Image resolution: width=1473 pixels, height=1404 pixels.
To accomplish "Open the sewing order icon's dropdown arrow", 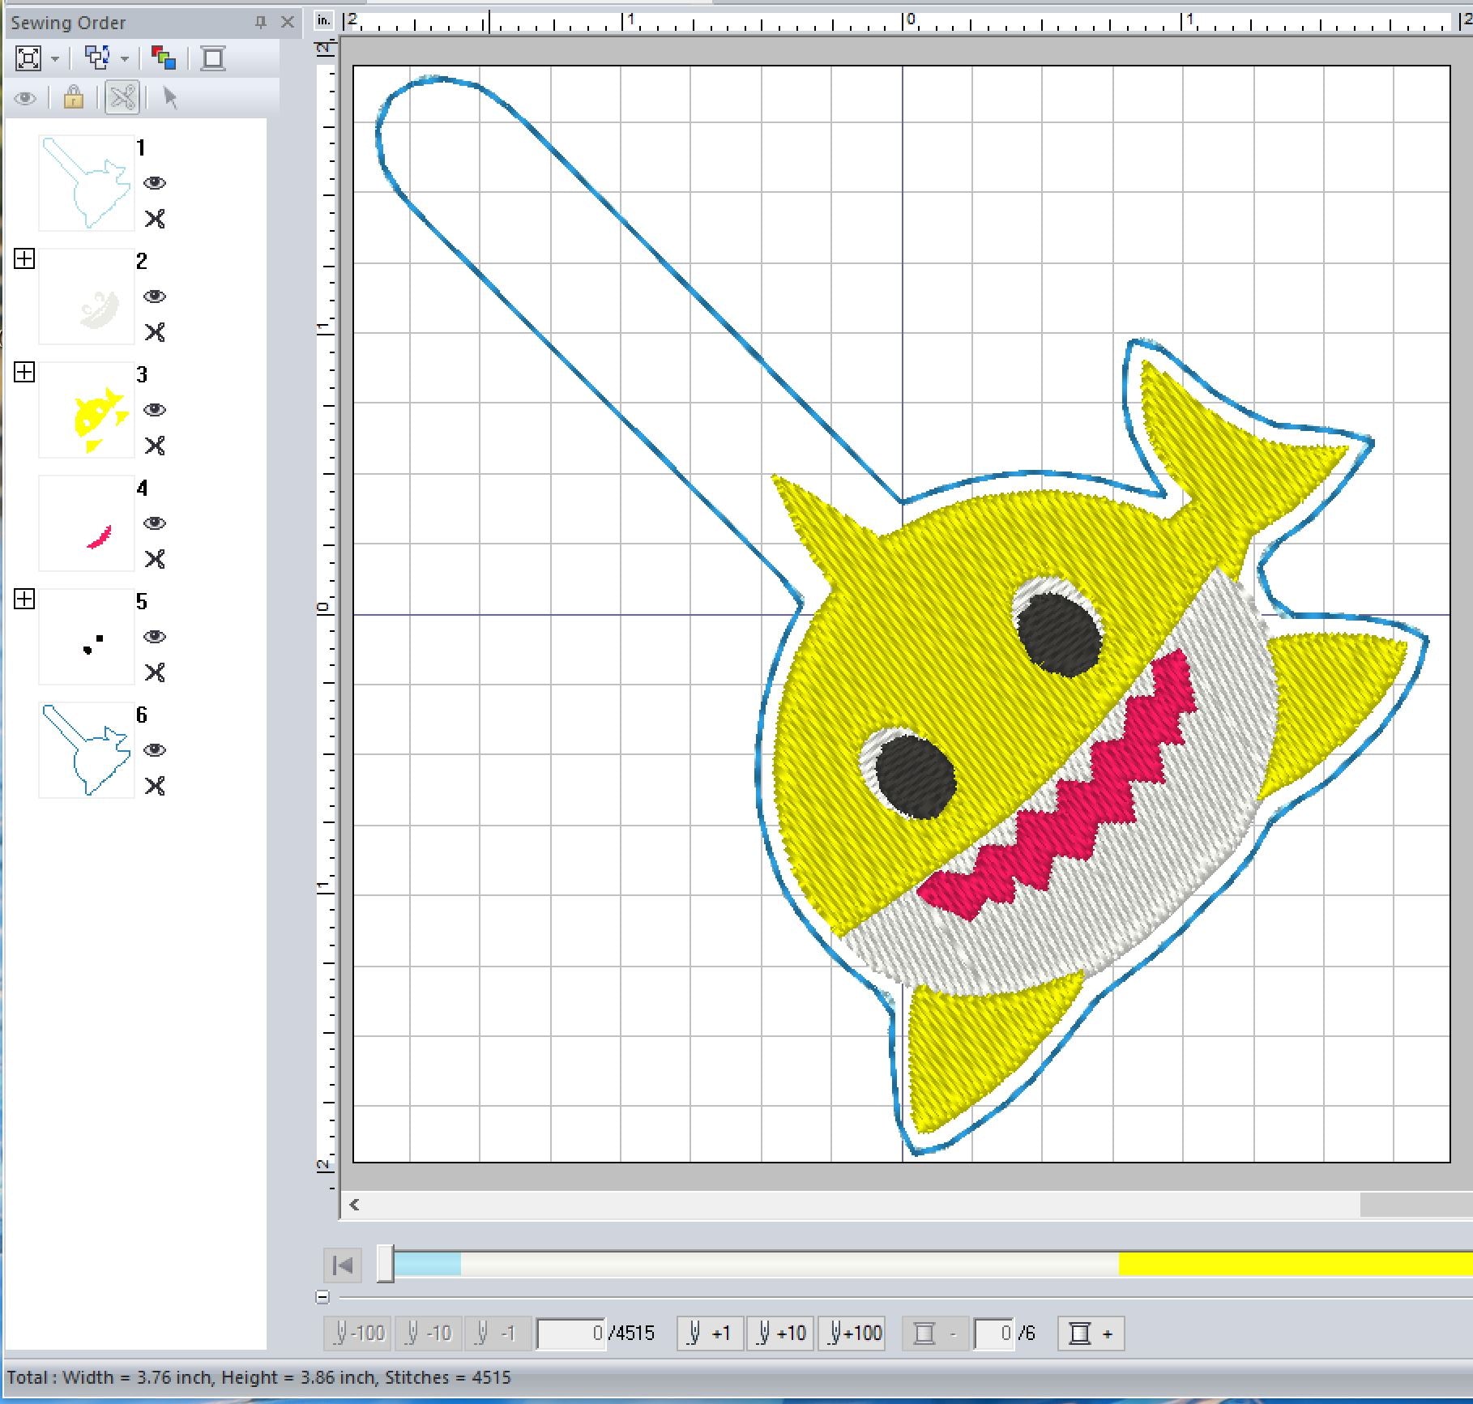I will (125, 59).
